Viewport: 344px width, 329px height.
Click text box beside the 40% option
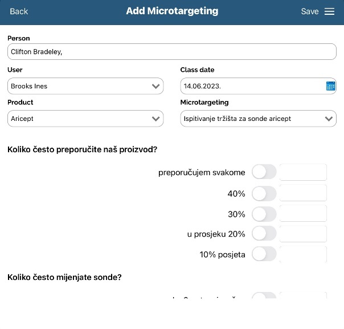(x=303, y=193)
